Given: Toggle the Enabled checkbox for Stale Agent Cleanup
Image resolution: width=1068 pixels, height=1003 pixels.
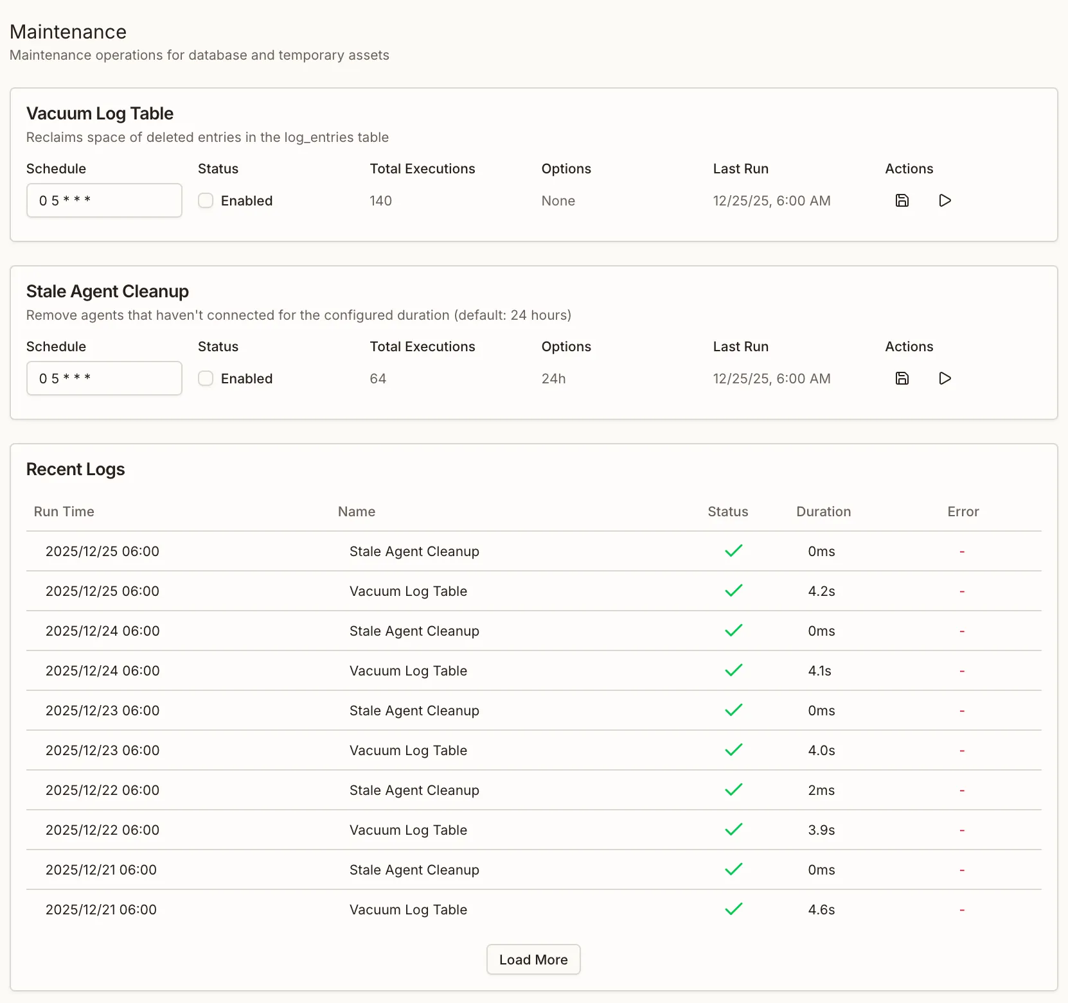Looking at the screenshot, I should [206, 378].
